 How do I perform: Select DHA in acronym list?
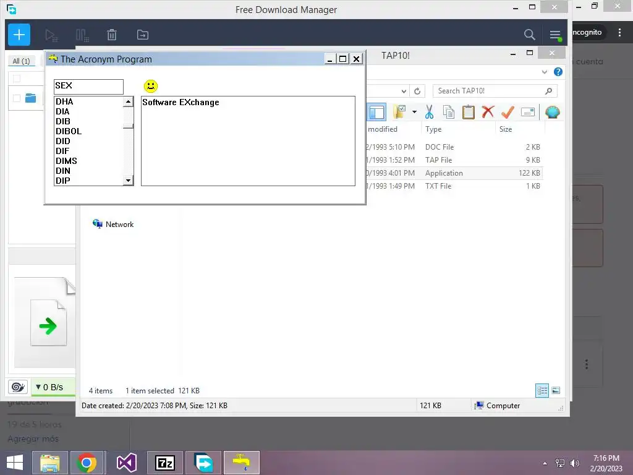pyautogui.click(x=89, y=101)
